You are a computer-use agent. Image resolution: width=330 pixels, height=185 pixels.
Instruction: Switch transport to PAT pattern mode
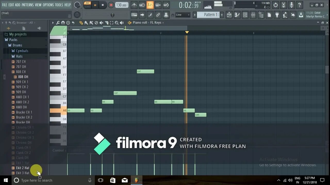[x=87, y=3]
